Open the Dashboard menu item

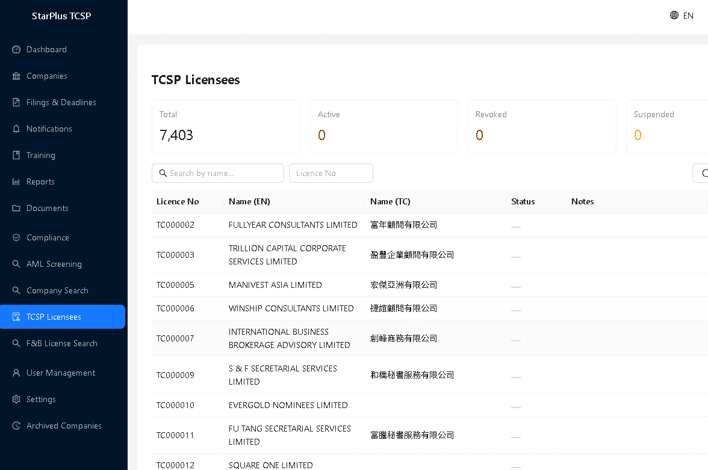pyautogui.click(x=63, y=49)
